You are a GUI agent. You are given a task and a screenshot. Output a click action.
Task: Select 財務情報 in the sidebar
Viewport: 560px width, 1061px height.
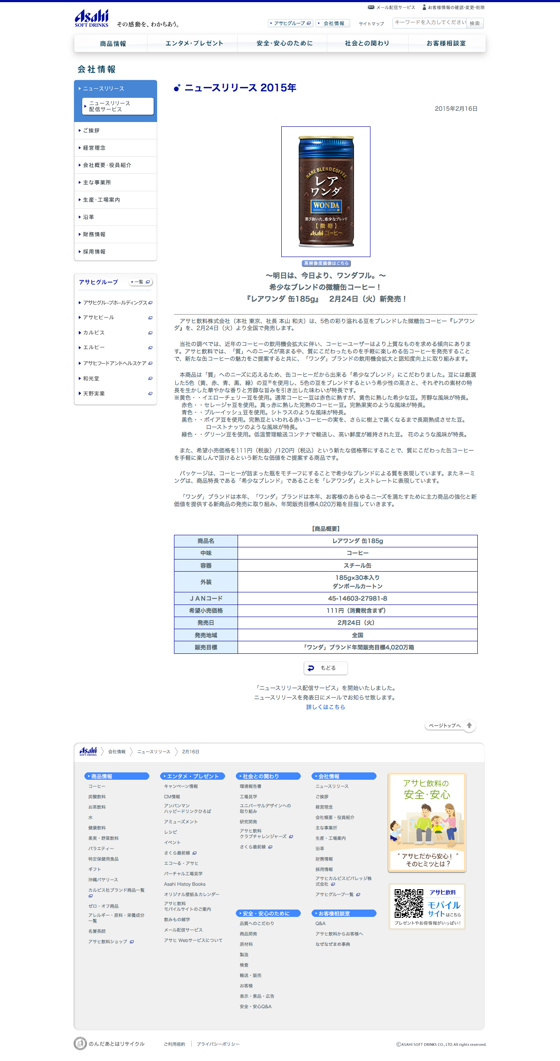click(115, 235)
